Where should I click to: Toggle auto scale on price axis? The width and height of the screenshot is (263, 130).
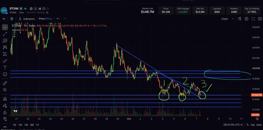click(x=259, y=125)
